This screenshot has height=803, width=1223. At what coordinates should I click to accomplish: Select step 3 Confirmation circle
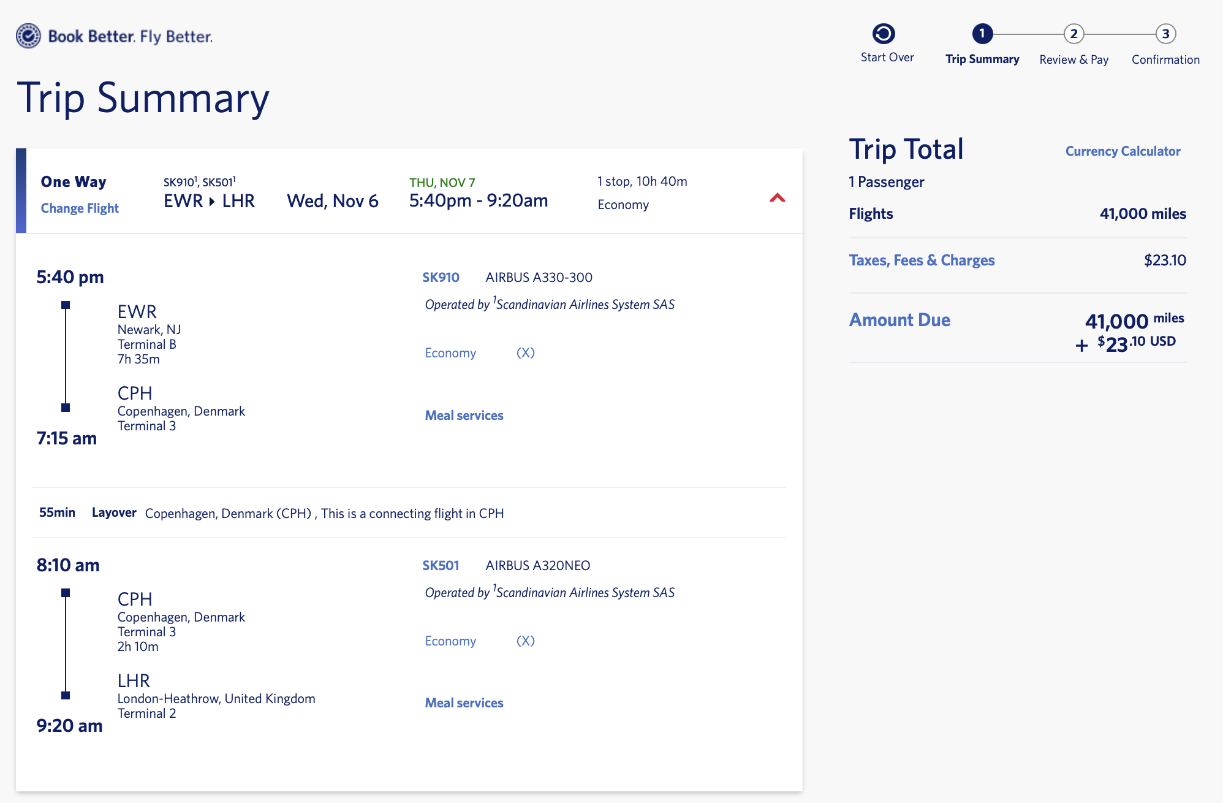tap(1165, 34)
